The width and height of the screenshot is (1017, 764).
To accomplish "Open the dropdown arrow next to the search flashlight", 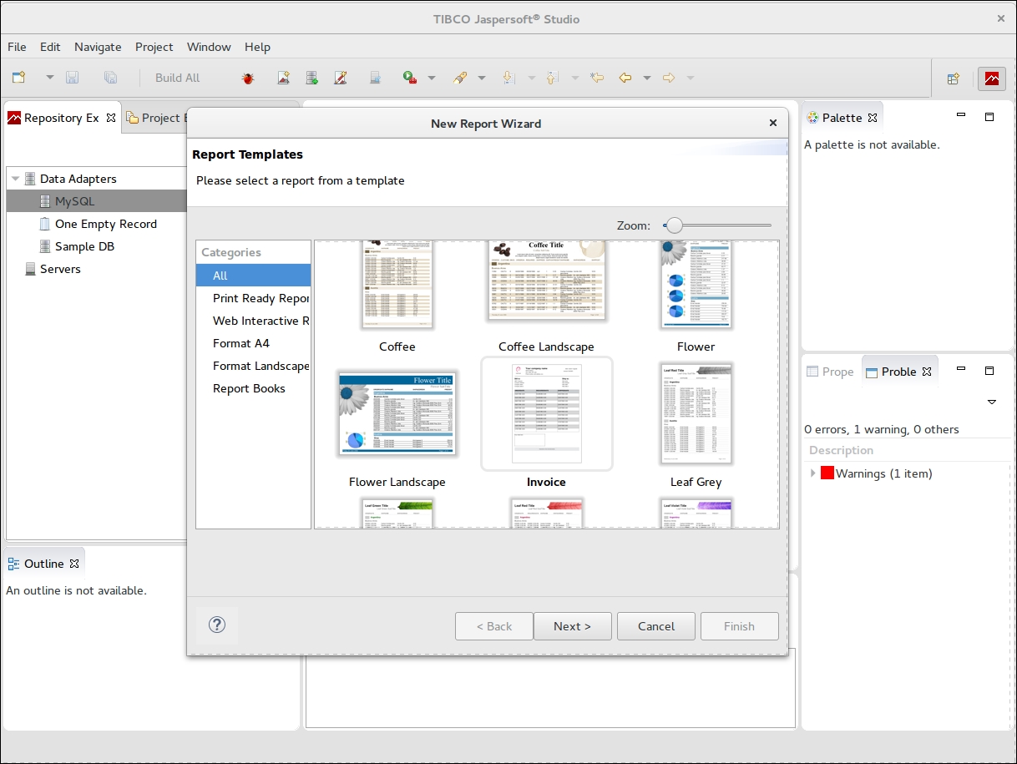I will click(482, 78).
